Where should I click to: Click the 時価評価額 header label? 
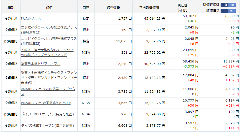[211, 5]
